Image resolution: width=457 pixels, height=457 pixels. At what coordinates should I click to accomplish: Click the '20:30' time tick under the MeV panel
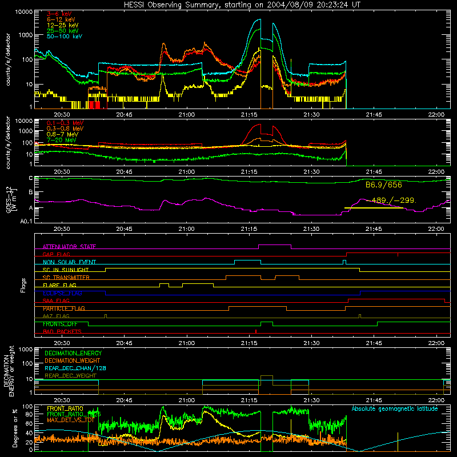pyautogui.click(x=62, y=172)
